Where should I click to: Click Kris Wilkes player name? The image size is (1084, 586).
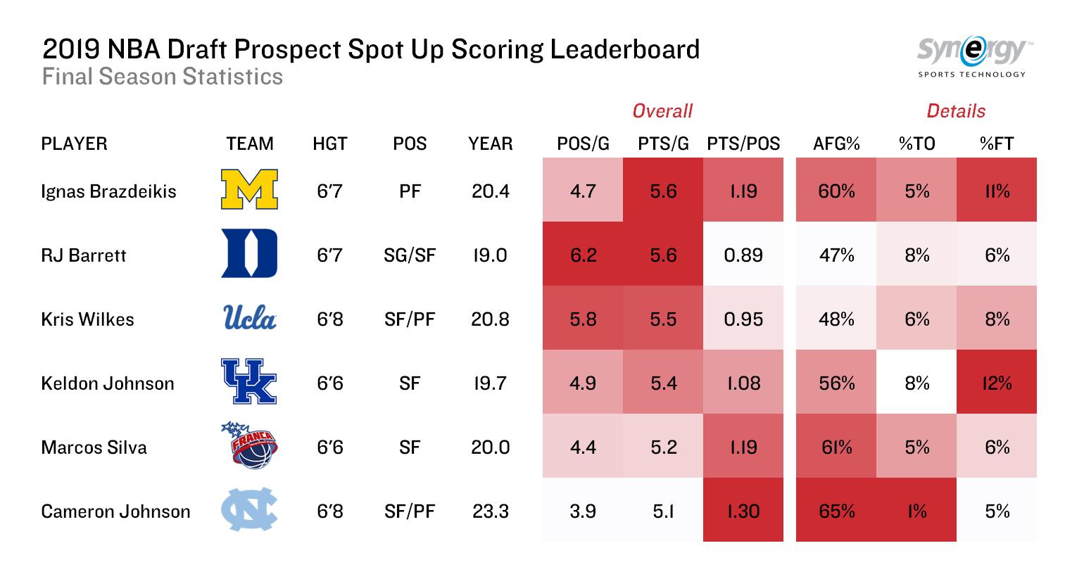click(x=87, y=319)
